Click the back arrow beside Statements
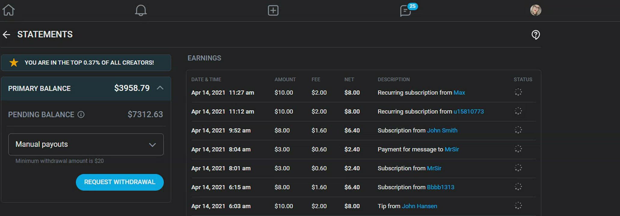Screen dimensions: 620x216 coord(7,34)
